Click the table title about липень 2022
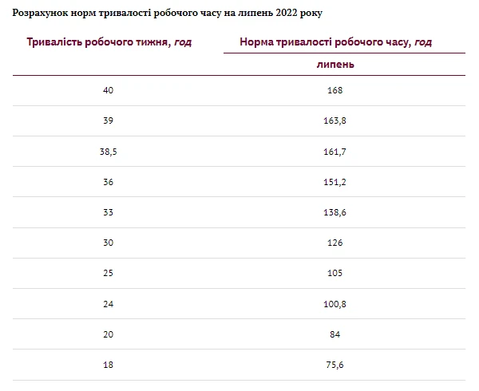The height and width of the screenshot is (391, 479). point(168,14)
